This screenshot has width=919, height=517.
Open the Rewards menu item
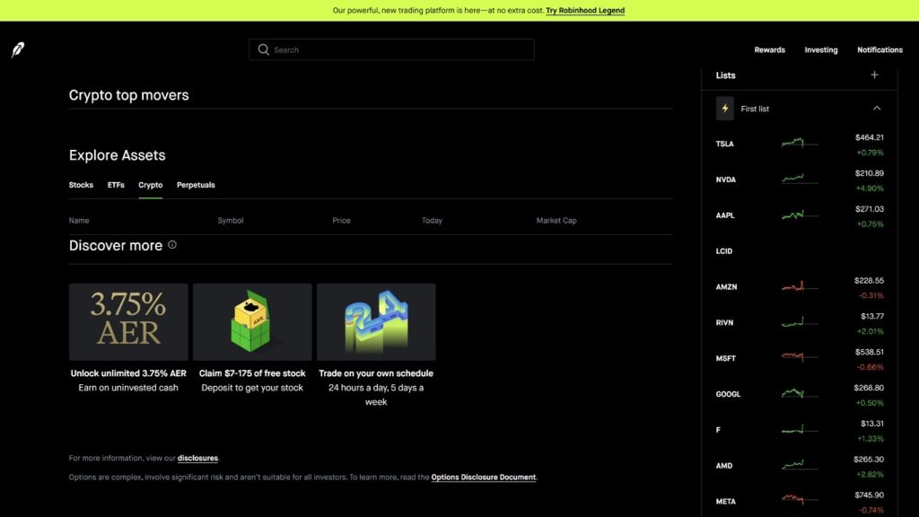[769, 50]
